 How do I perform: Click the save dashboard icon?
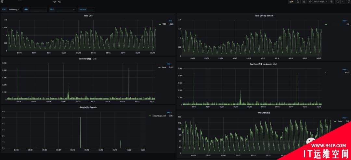tap(298, 2)
